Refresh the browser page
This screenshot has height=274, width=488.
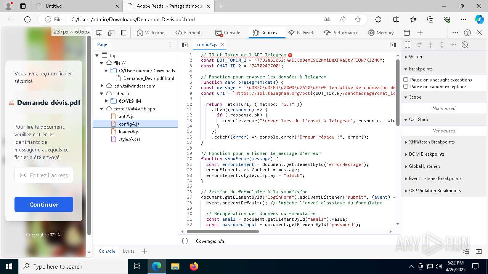(x=27, y=19)
